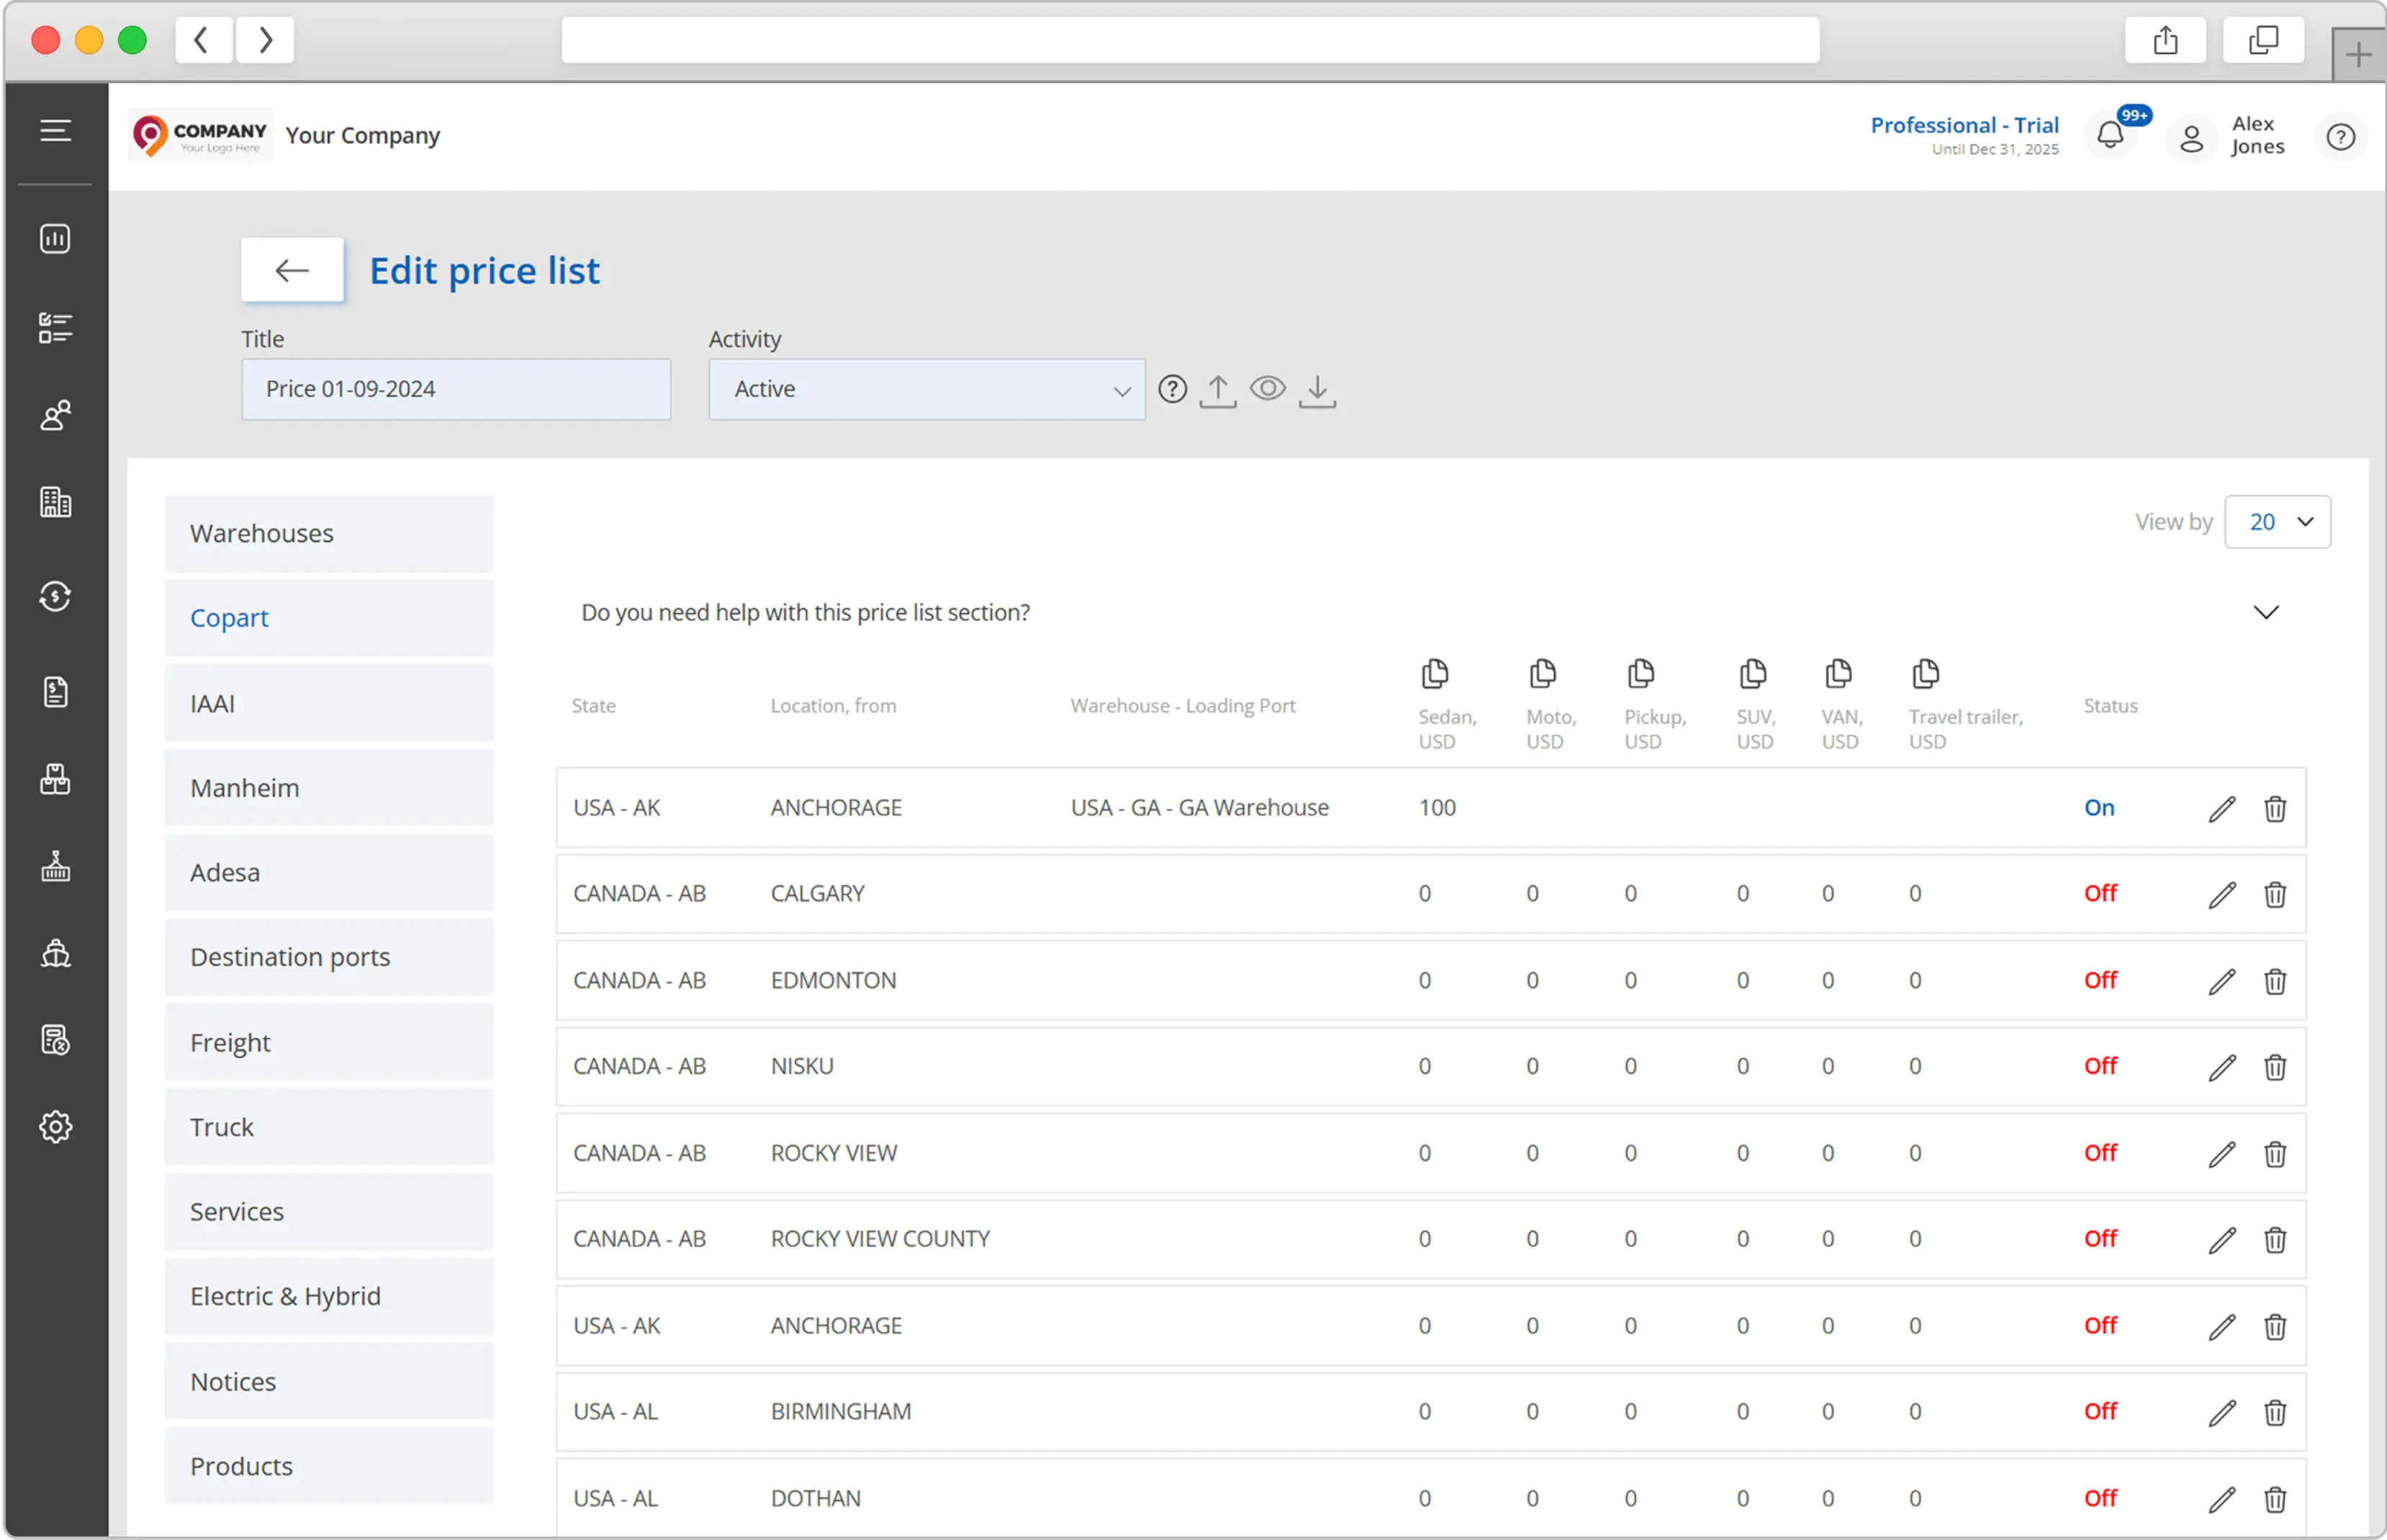Select the Adesa section tab
Screen dimensions: 2387x1540
coord(329,872)
